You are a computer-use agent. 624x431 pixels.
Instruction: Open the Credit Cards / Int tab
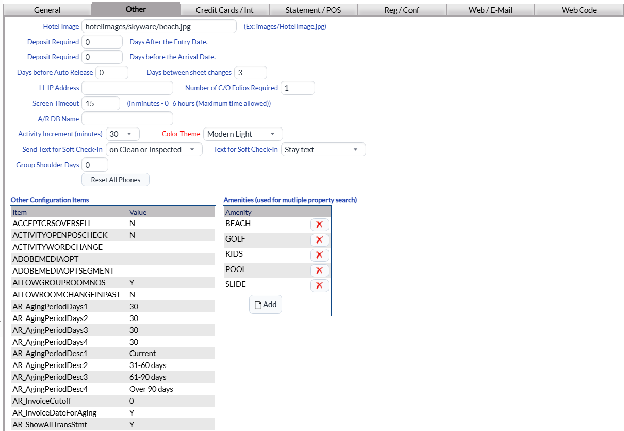point(224,10)
